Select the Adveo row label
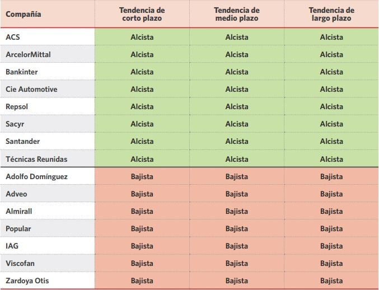This screenshot has width=379, height=290. (16, 194)
